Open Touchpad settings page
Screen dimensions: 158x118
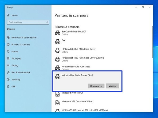[16, 58]
